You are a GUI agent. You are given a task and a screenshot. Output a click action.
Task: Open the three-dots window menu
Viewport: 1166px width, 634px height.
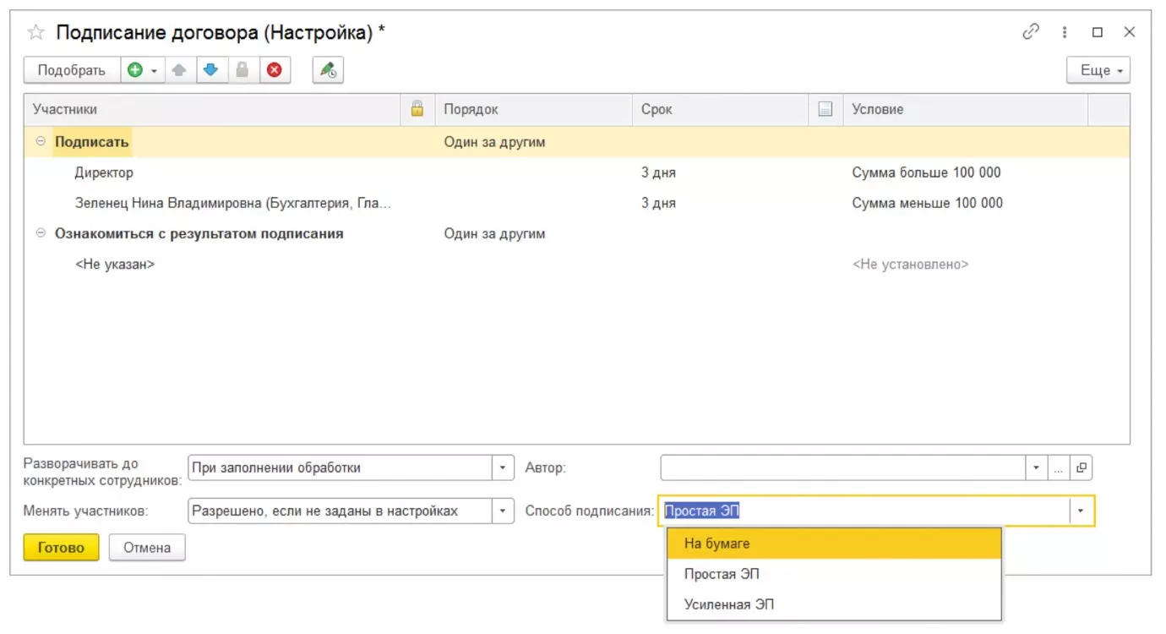(1065, 32)
